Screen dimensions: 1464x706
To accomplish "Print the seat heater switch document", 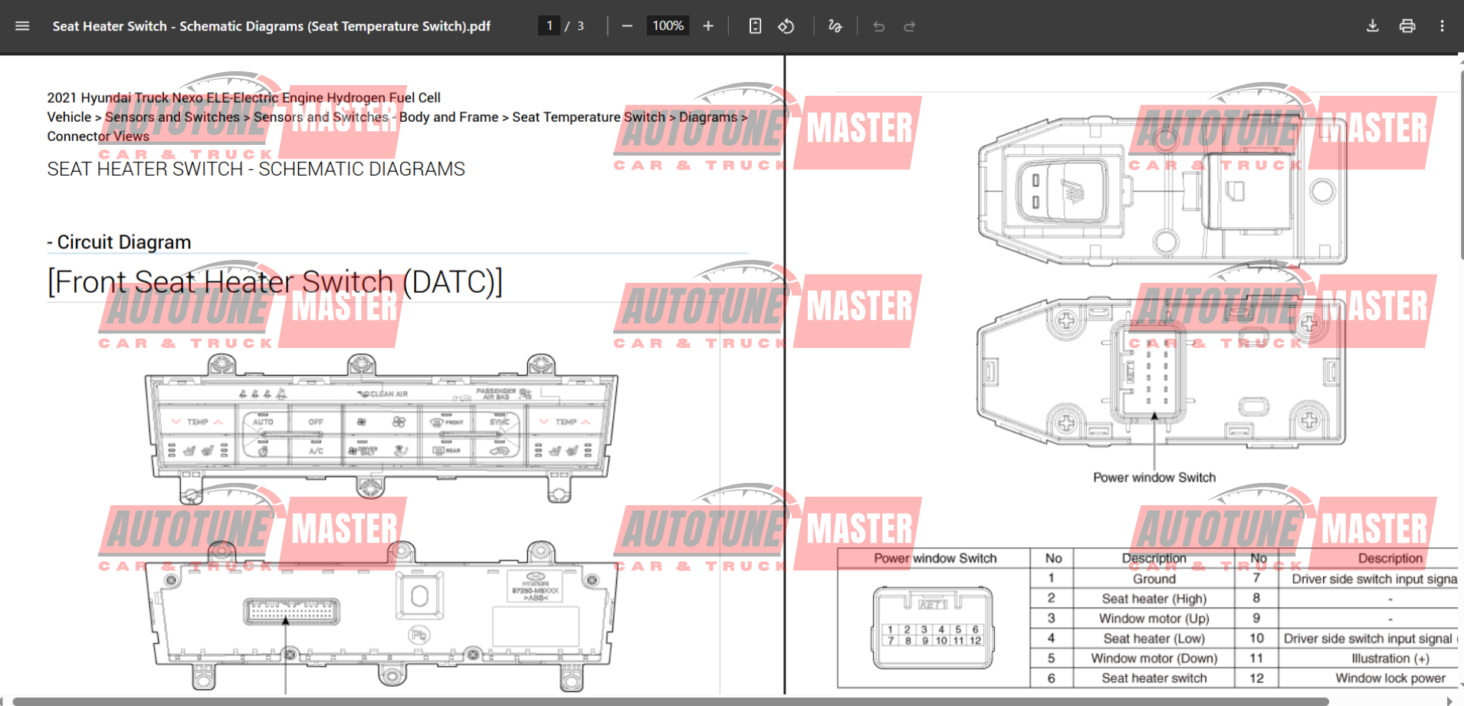I will (1407, 26).
